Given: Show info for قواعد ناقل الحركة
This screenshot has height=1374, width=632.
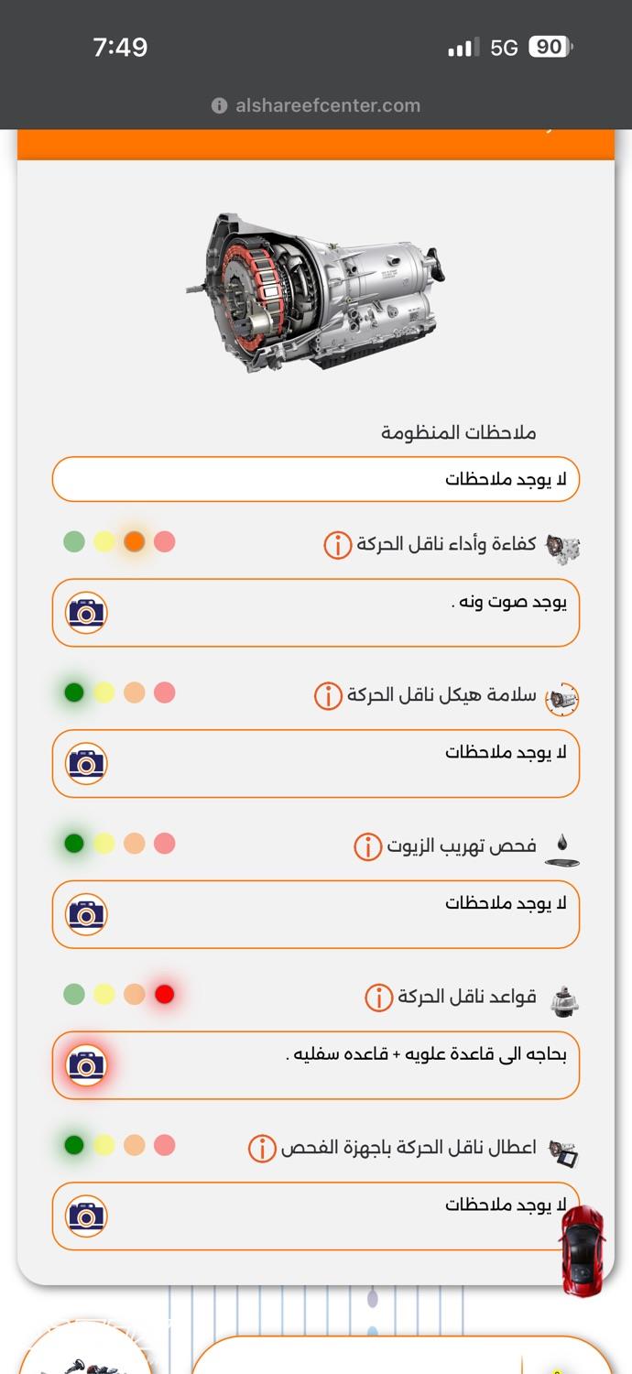Looking at the screenshot, I should click(378, 998).
